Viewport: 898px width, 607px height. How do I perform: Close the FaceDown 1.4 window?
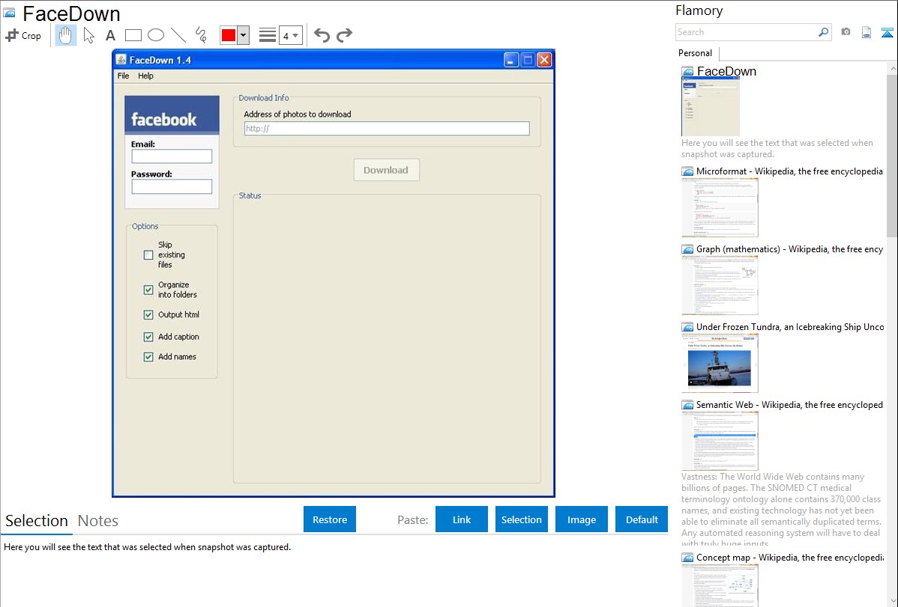(544, 59)
